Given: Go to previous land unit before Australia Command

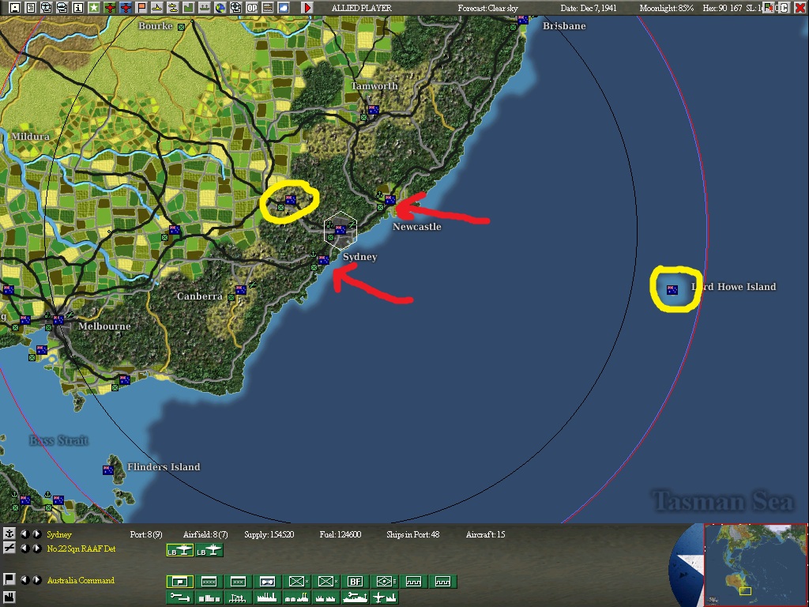Looking at the screenshot, I should coord(24,580).
